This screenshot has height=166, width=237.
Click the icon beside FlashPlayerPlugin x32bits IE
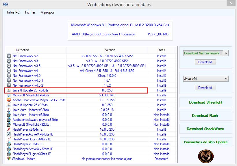pyautogui.click(x=9, y=154)
